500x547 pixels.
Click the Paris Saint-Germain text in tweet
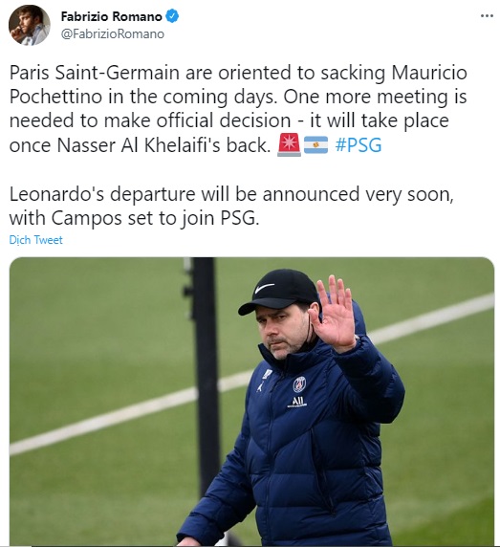[x=94, y=73]
